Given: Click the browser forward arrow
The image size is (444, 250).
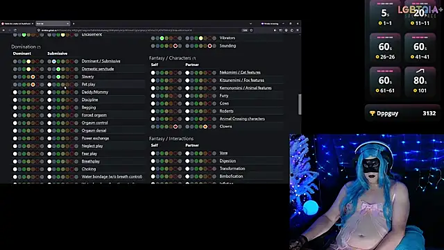Looking at the screenshot, I should [9, 31].
